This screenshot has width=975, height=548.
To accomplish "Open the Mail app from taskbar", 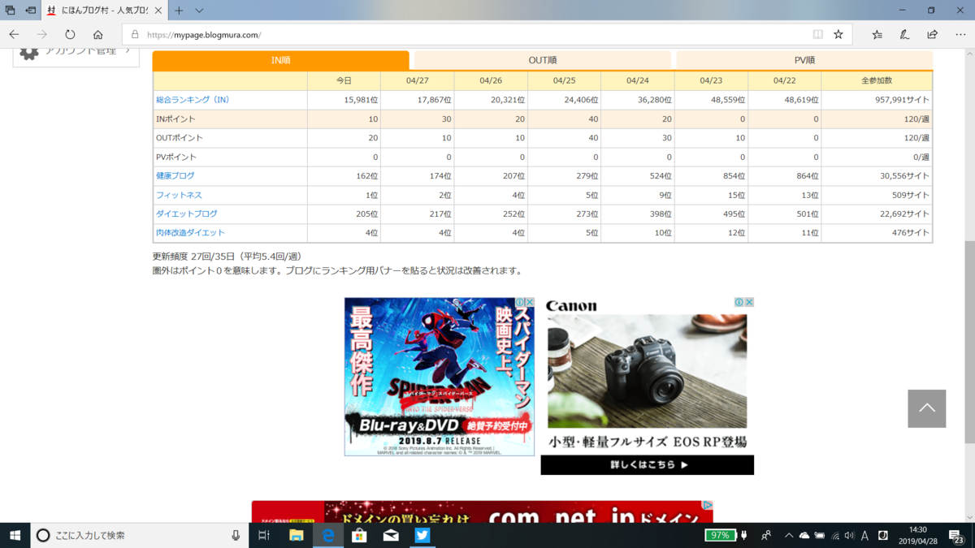I will coord(391,535).
